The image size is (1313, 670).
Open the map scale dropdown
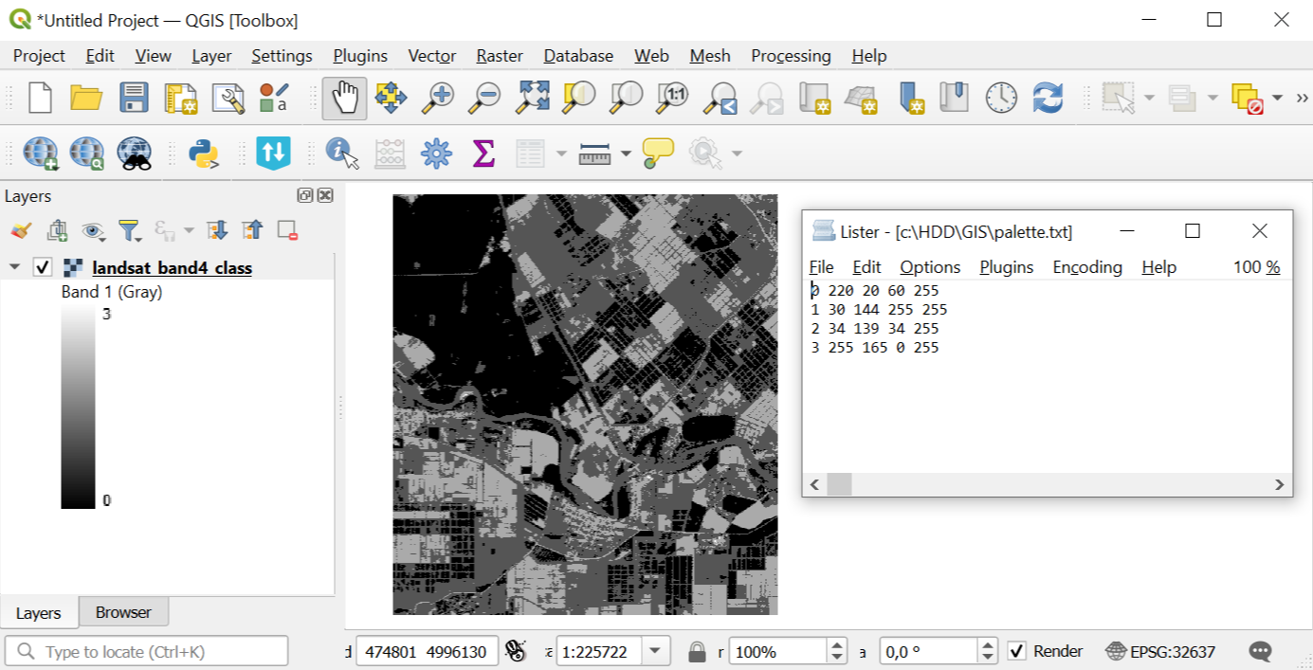click(x=655, y=651)
